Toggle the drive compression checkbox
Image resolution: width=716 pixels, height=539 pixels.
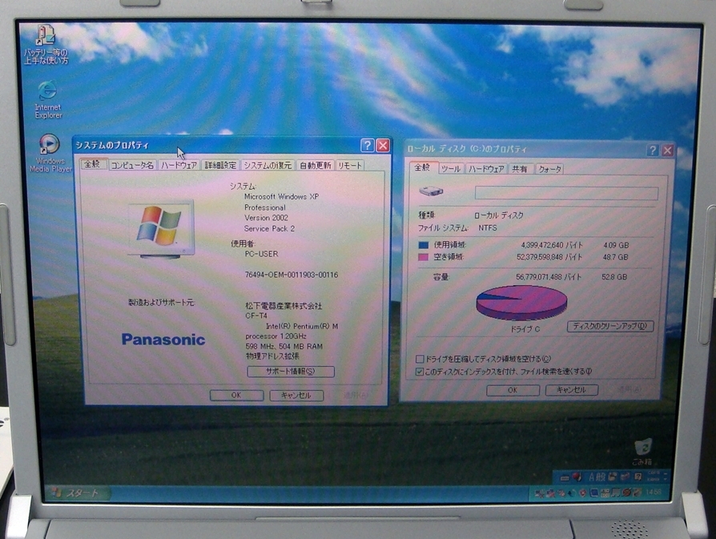click(420, 359)
